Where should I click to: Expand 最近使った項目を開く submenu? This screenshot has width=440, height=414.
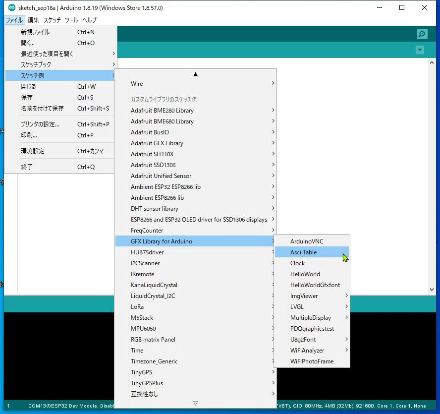[x=59, y=54]
